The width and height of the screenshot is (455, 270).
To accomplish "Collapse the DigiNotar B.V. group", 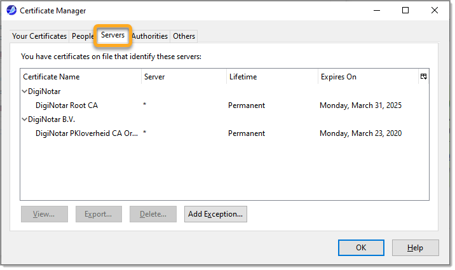I will 24,119.
